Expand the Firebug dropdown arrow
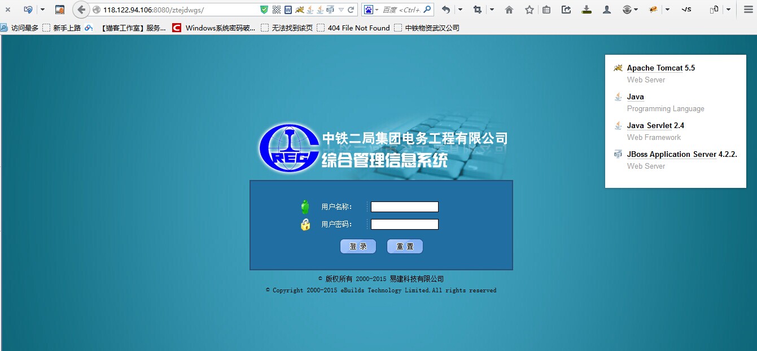Image resolution: width=757 pixels, height=351 pixels. 668,10
